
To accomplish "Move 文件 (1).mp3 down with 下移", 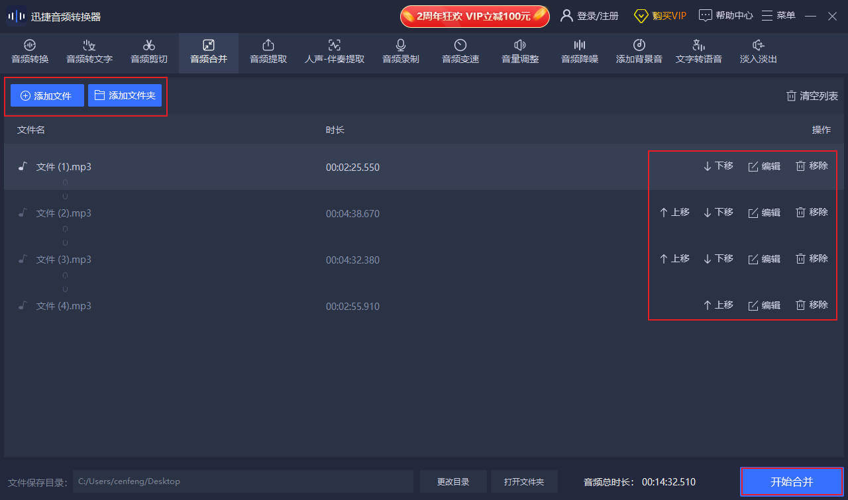I will [x=718, y=166].
